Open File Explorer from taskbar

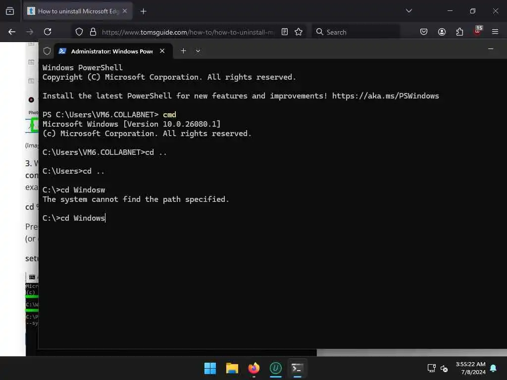tap(232, 368)
